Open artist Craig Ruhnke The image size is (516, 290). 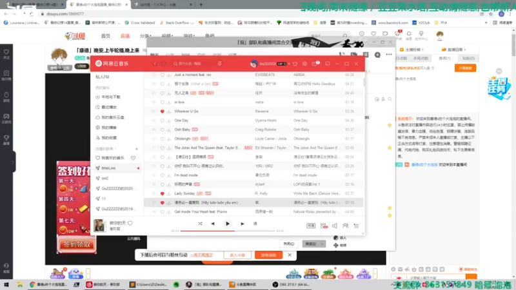pos(266,130)
